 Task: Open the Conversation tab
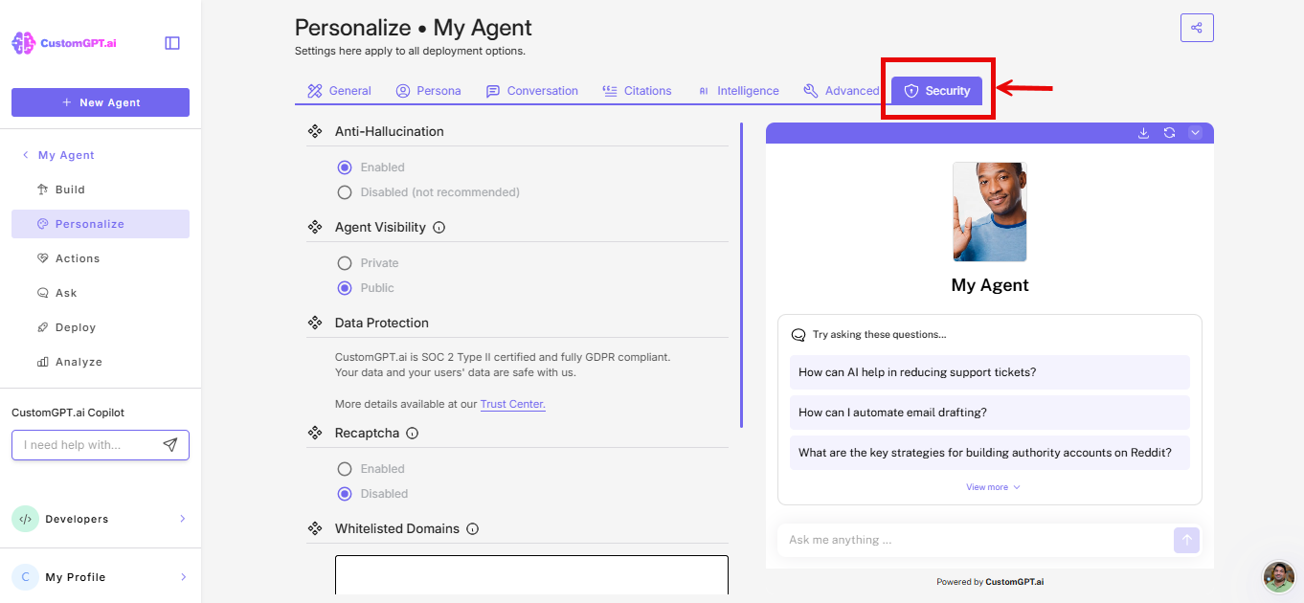pos(531,91)
